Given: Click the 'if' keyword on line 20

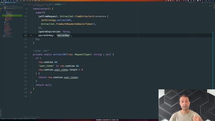Looking at the screenshot, I should click(x=37, y=58).
